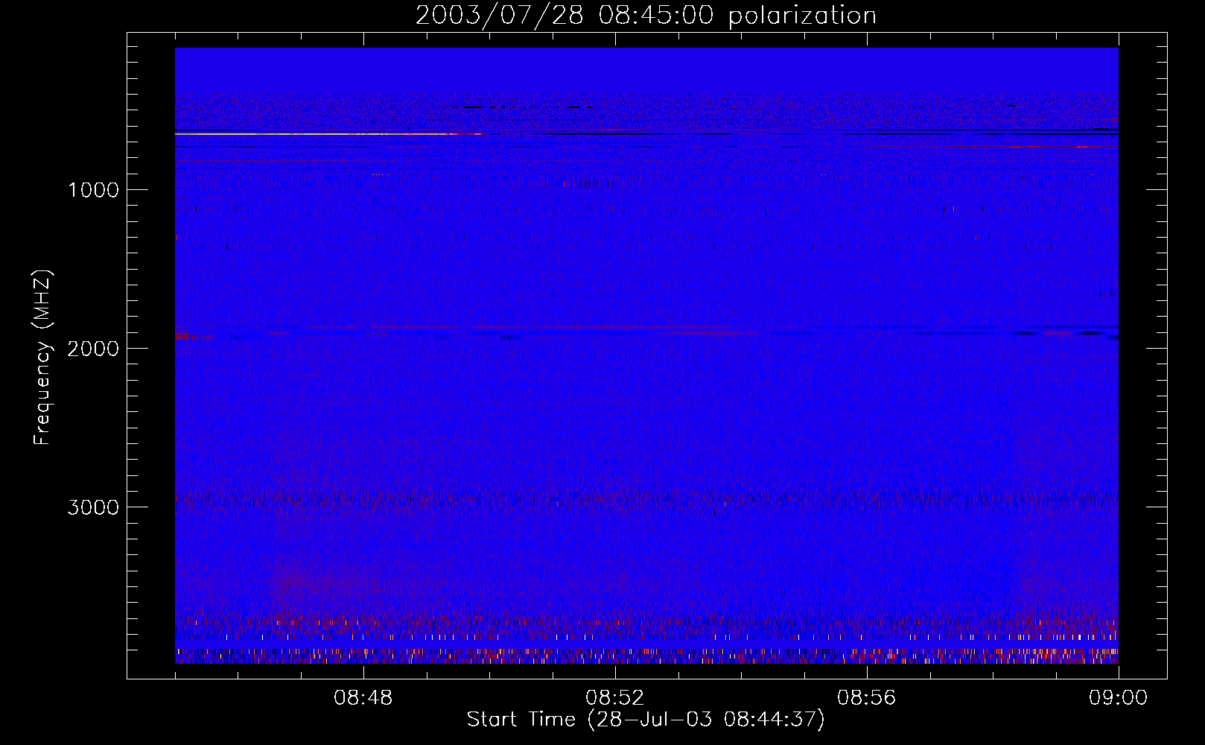Click the 'Start Time (28-Jul-03 08:44:37)' label
This screenshot has height=745, width=1205.
[x=646, y=720]
